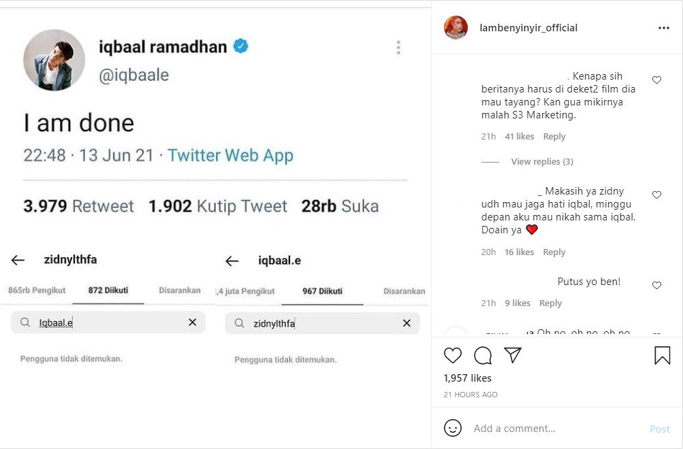Share the post with the paper plane icon

click(514, 355)
